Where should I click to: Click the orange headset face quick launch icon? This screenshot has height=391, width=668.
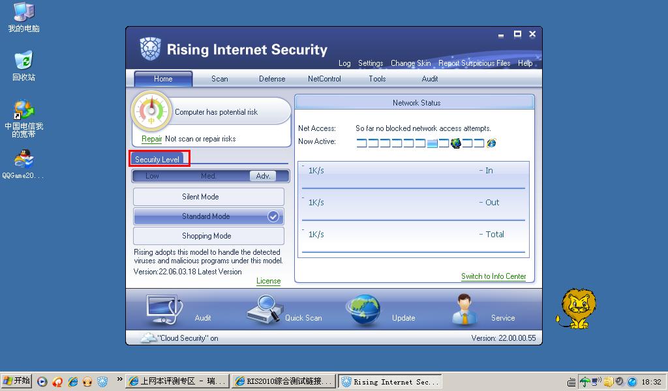(87, 382)
